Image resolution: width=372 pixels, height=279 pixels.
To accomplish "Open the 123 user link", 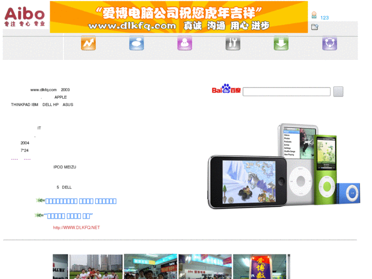I will 324,18.
